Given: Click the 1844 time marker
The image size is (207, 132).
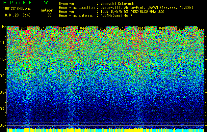Looking at the screenshot, I should point(82,28).
